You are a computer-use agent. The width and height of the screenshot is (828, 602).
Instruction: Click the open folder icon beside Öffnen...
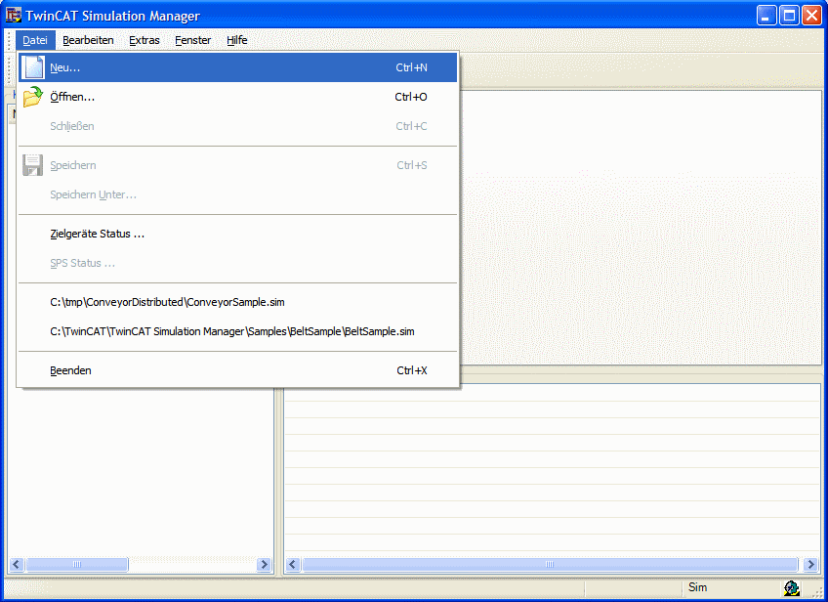pyautogui.click(x=33, y=97)
